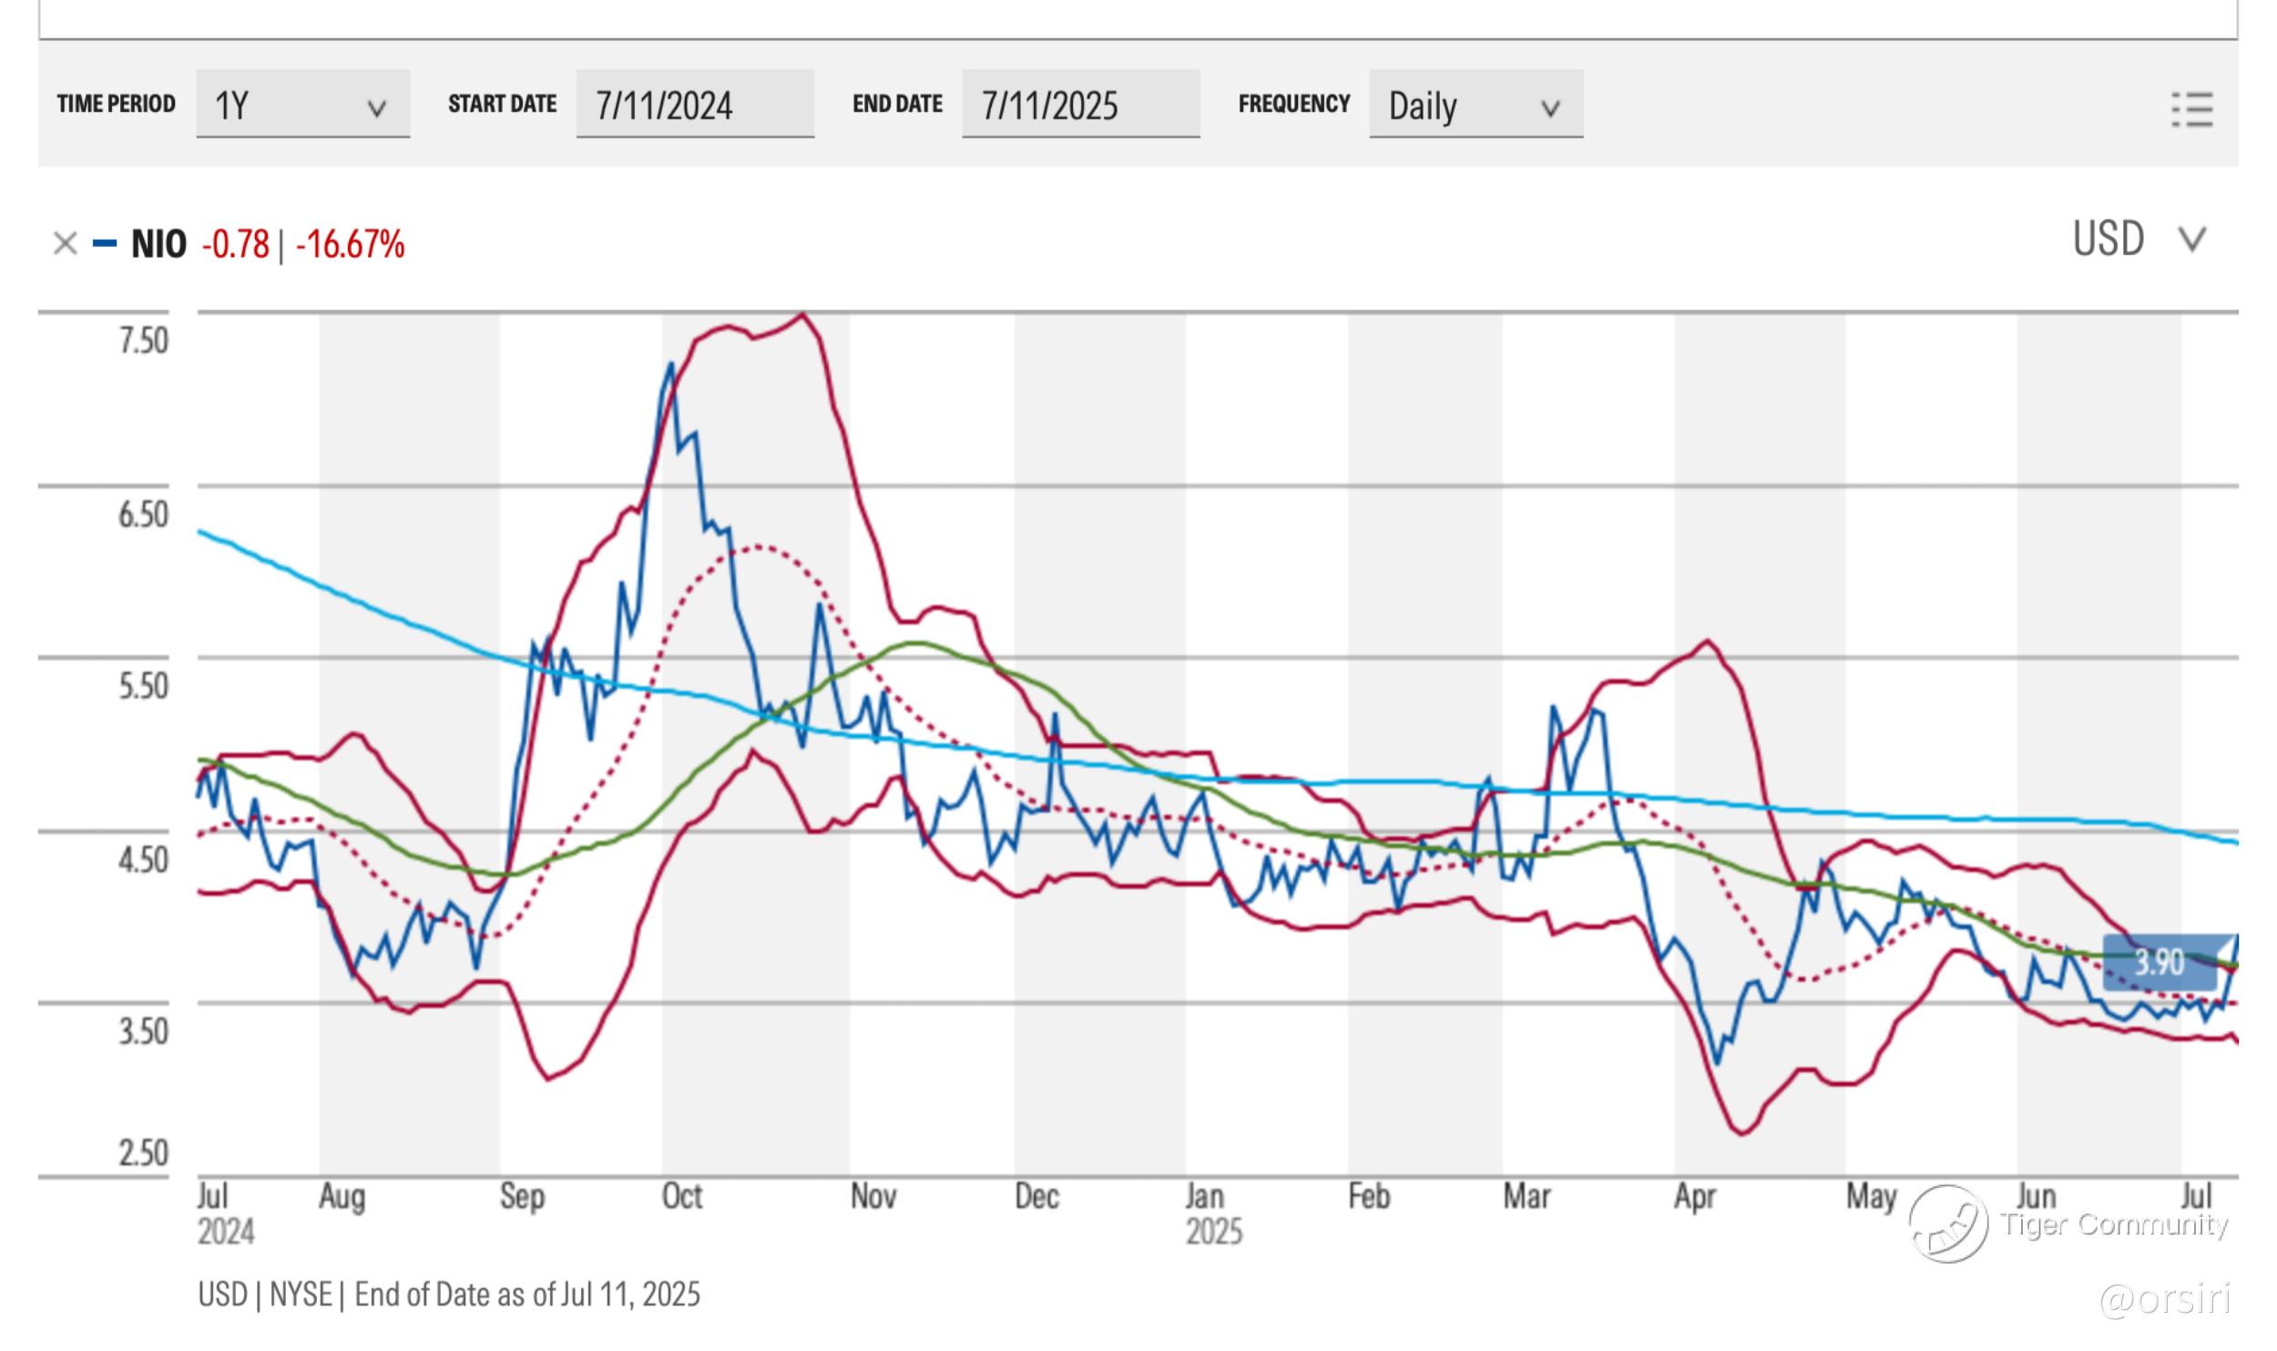Screen dimensions: 2277x1351
Task: Click the End Date field 7/11/2025
Action: (x=1080, y=105)
